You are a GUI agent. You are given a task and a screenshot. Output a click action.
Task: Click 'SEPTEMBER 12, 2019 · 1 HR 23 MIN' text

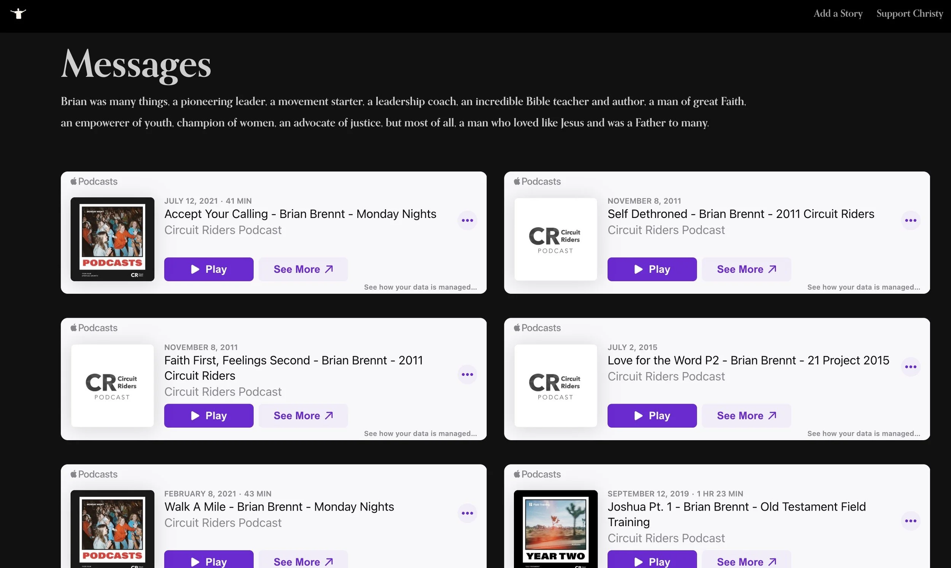point(675,493)
